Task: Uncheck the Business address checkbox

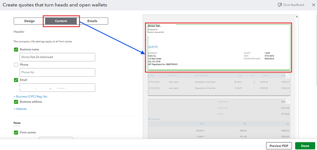Action: pyautogui.click(x=16, y=102)
